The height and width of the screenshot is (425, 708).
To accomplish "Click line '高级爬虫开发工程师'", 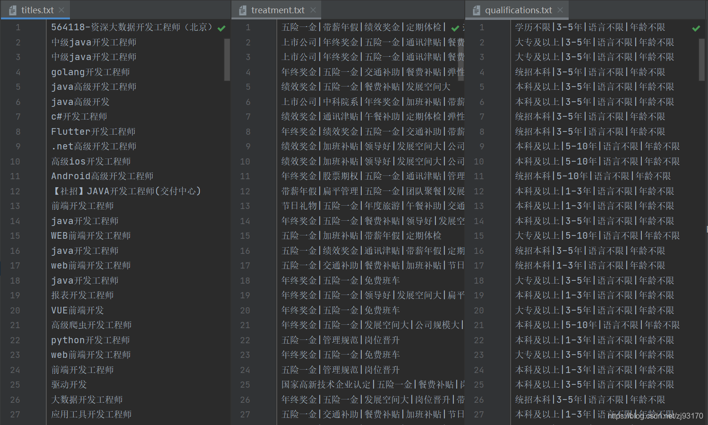I will (x=91, y=325).
